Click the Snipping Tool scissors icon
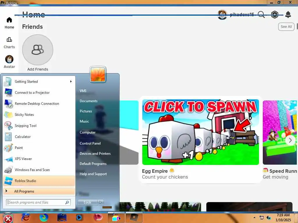This screenshot has width=298, height=223. click(8, 126)
